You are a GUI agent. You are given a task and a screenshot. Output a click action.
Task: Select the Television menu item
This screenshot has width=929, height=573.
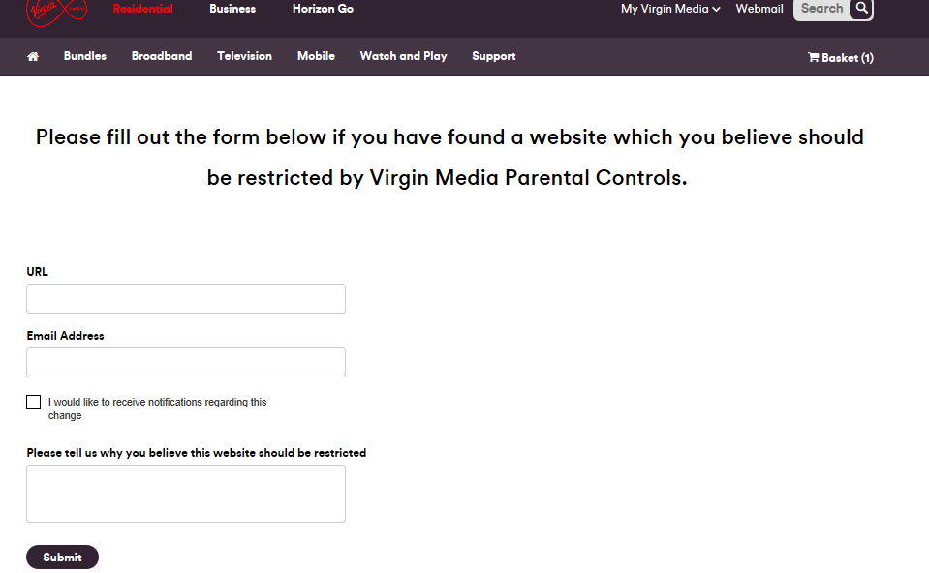pos(245,56)
